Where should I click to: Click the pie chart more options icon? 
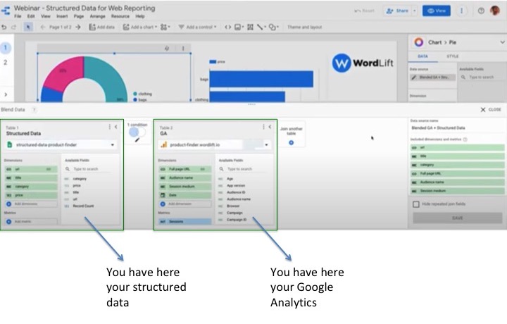click(183, 49)
